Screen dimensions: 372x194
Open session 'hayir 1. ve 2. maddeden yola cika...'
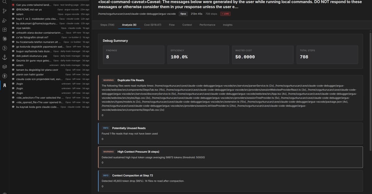pos(51,19)
